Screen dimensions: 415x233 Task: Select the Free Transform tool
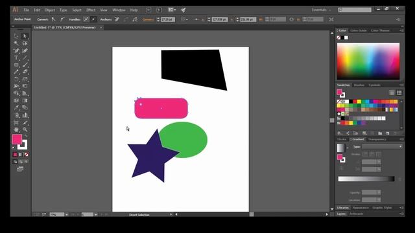(x=25, y=86)
